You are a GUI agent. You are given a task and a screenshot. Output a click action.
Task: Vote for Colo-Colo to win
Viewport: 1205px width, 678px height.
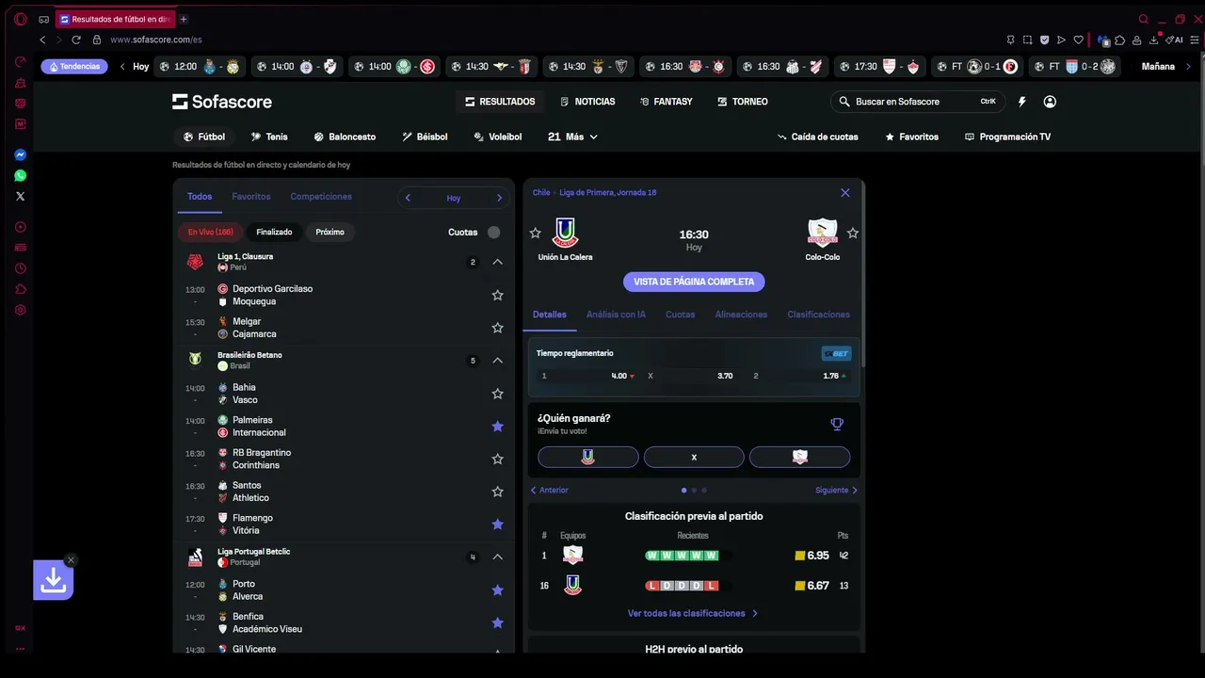[x=800, y=457]
